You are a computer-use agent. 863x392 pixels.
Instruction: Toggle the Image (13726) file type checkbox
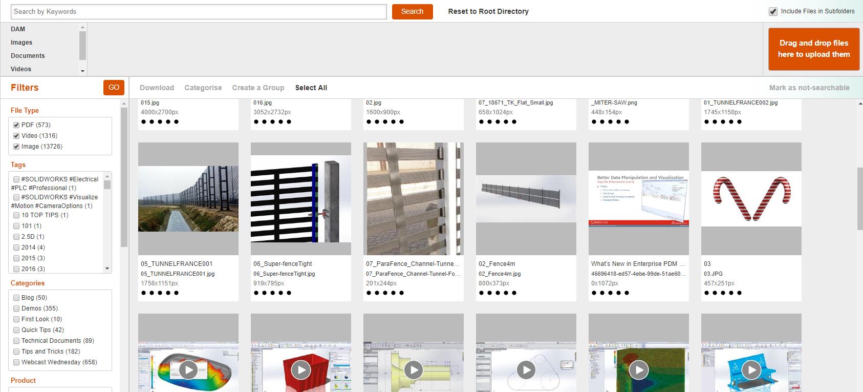point(16,147)
